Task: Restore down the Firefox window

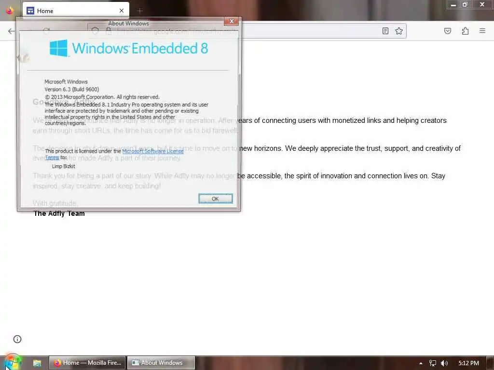Action: click(x=465, y=5)
